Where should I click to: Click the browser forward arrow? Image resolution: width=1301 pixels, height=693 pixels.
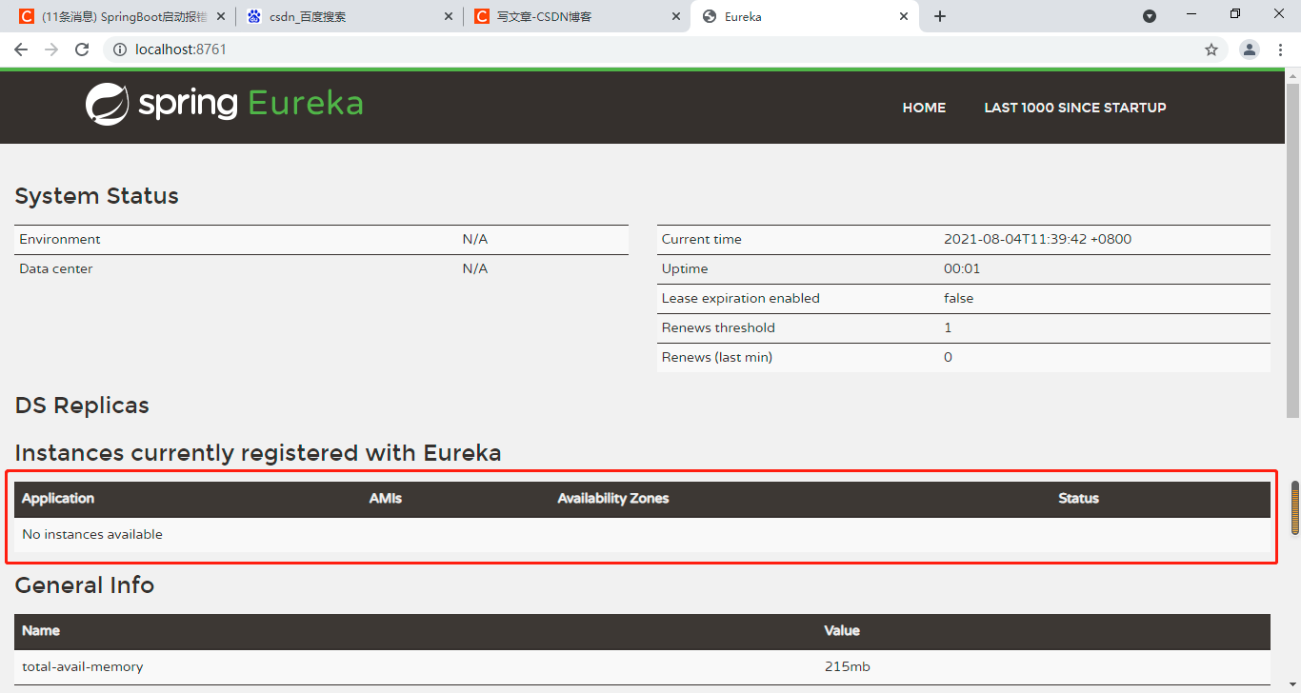(x=51, y=49)
